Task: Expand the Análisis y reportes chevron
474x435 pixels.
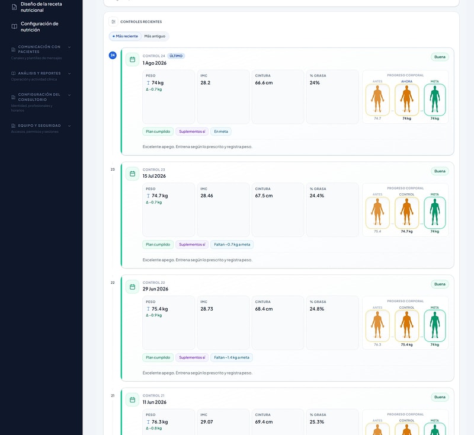Action: pyautogui.click(x=69, y=73)
